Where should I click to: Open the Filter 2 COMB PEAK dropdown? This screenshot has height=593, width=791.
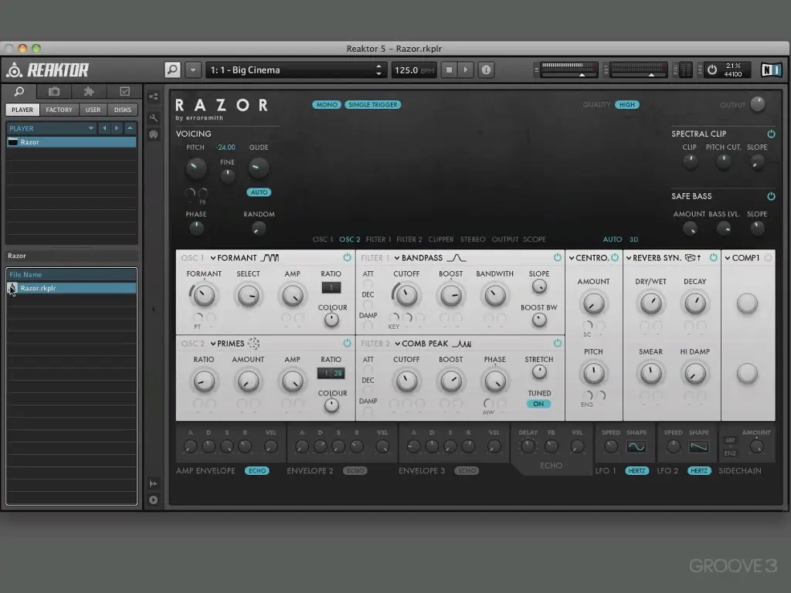tap(421, 344)
